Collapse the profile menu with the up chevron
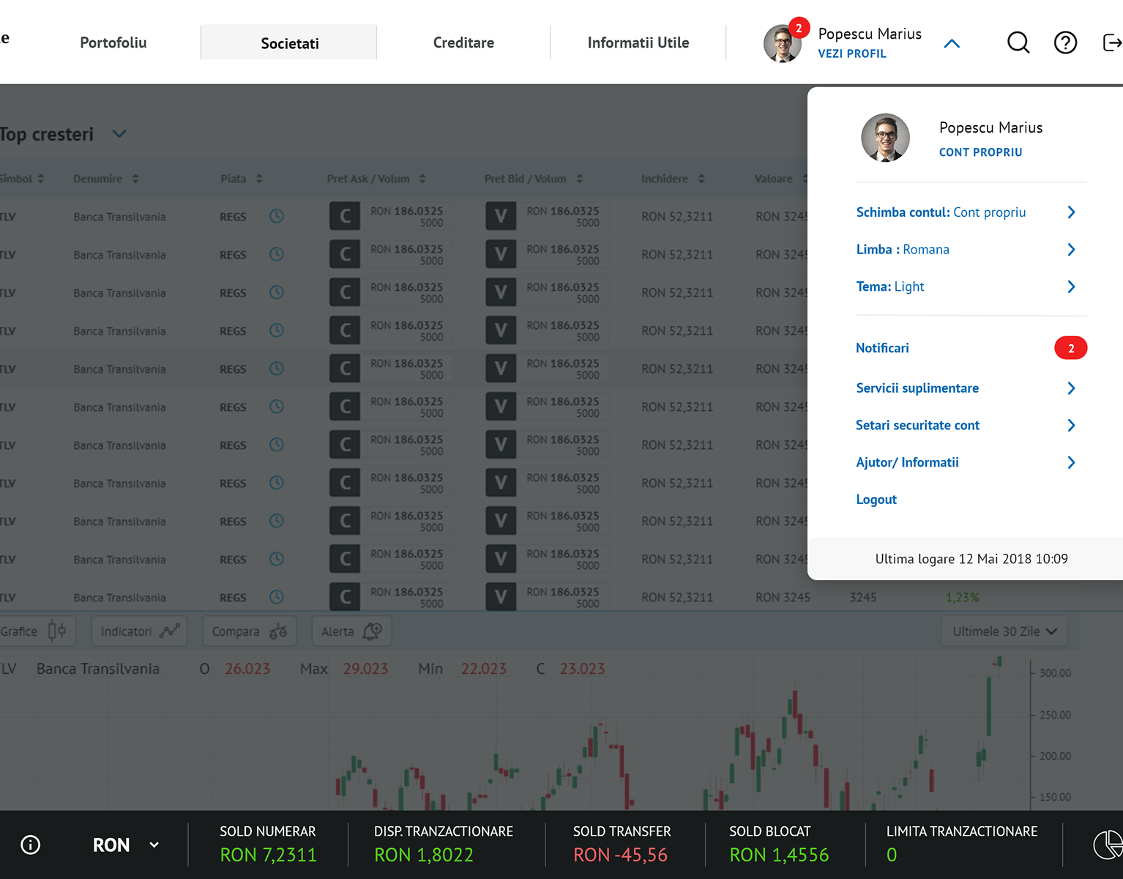Image resolution: width=1123 pixels, height=879 pixels. tap(952, 43)
